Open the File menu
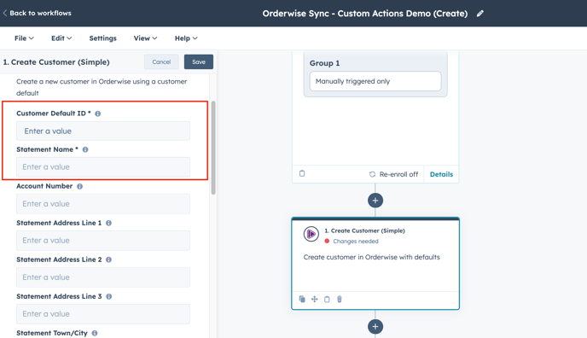The width and height of the screenshot is (587, 338). (24, 38)
